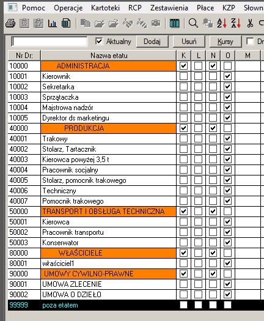The height and width of the screenshot is (321, 264).
Task: Uncheck the O checkbox for Sekretarka
Action: 227,87
